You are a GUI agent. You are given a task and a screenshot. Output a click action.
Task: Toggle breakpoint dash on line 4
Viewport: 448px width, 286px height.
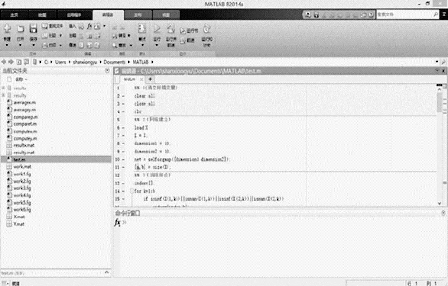[x=123, y=112]
